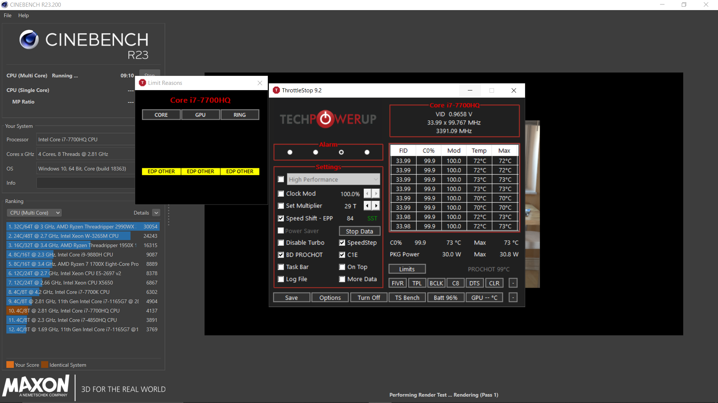Click the DTS button
The height and width of the screenshot is (403, 718).
475,283
